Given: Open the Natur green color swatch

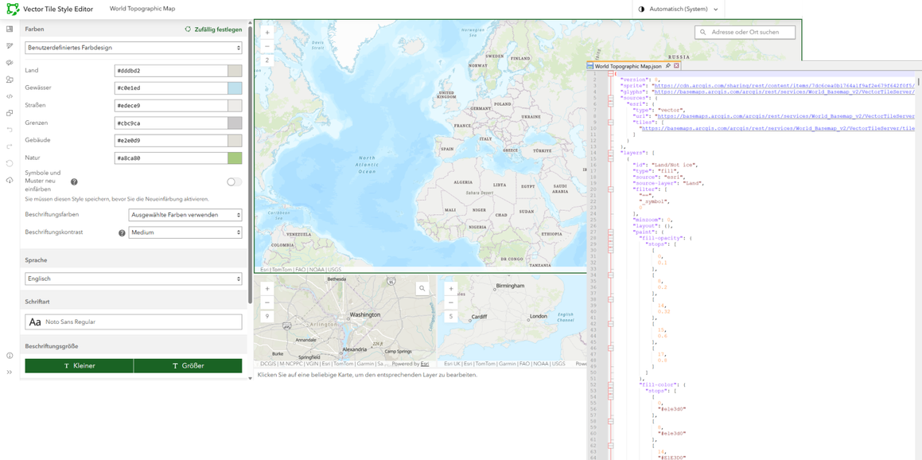Looking at the screenshot, I should click(235, 158).
